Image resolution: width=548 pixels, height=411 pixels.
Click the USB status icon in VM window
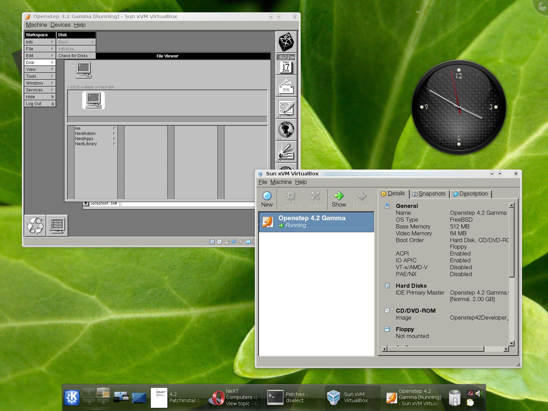pyautogui.click(x=240, y=241)
